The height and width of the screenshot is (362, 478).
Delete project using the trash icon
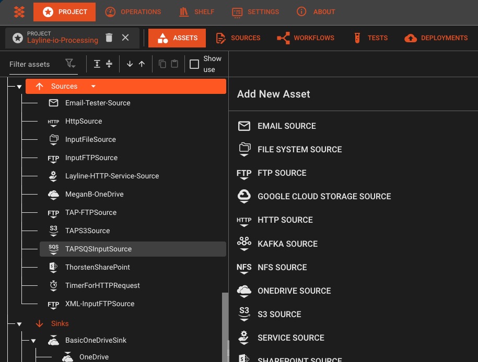(109, 38)
